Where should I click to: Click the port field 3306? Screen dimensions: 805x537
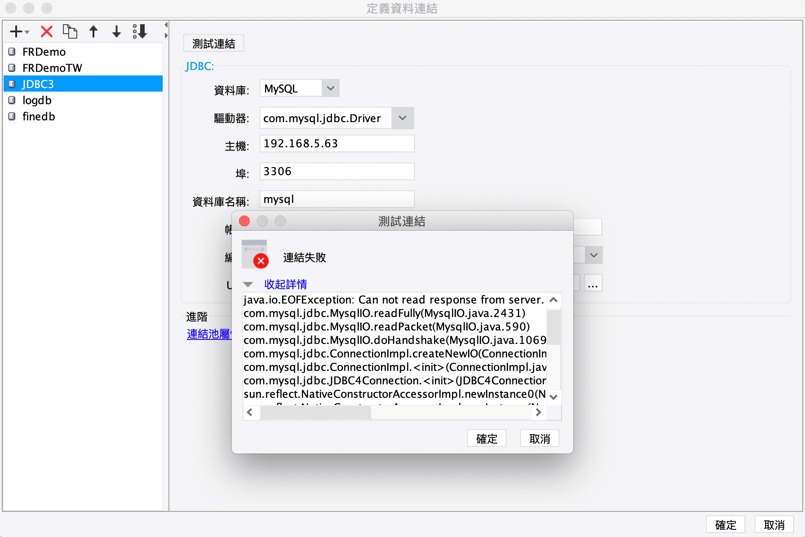[x=337, y=172]
